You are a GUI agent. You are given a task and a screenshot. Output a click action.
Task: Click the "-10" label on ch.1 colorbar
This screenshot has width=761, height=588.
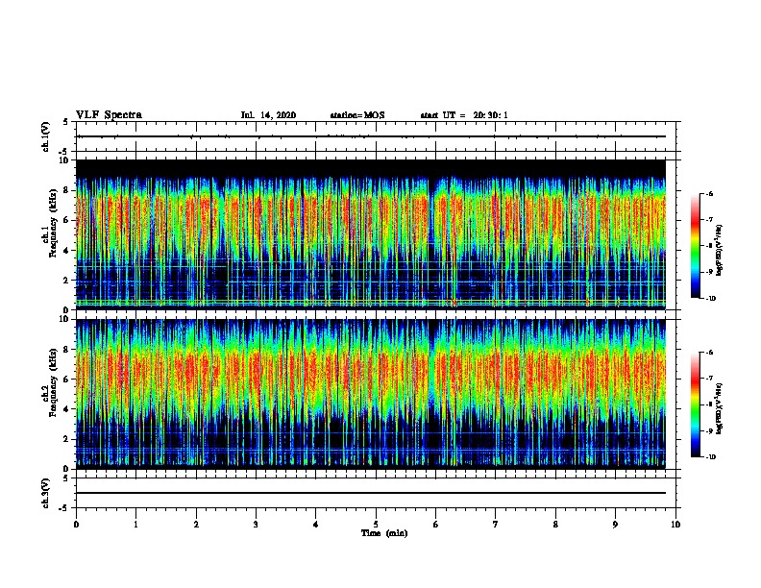point(711,299)
